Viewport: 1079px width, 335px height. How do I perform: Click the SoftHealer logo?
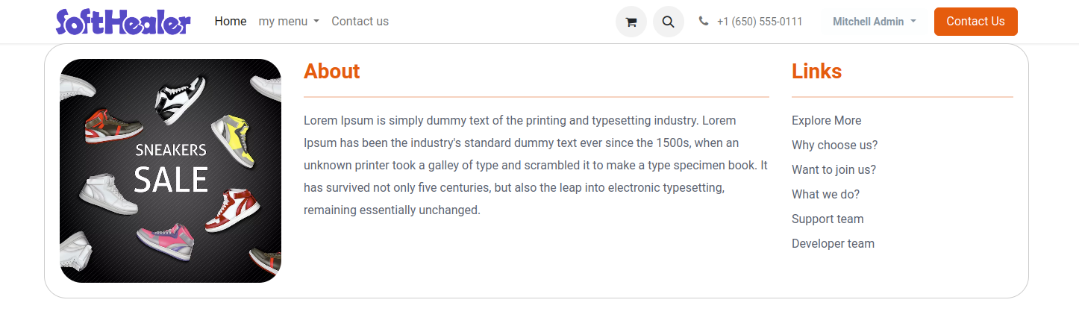coord(123,22)
